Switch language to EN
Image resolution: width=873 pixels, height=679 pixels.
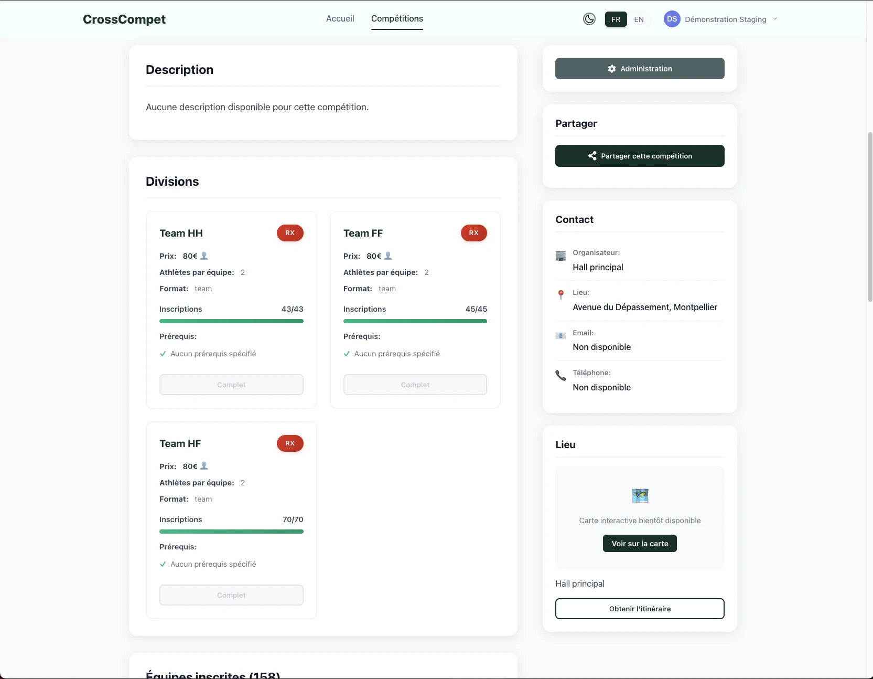pyautogui.click(x=639, y=19)
